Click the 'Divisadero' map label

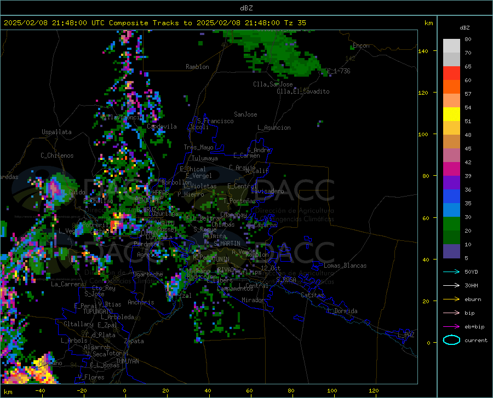pos(267,191)
